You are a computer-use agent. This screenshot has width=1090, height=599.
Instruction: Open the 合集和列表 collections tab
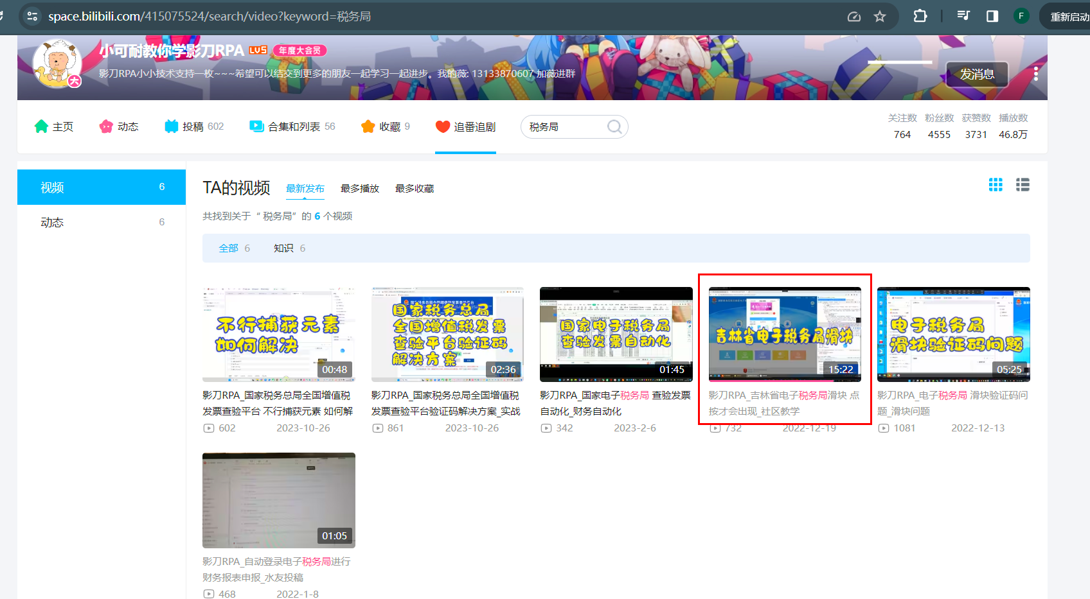point(292,126)
